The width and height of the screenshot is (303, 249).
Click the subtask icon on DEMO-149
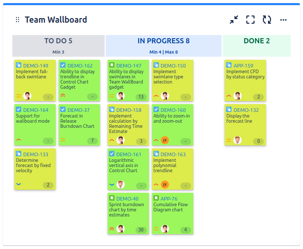click(x=19, y=65)
